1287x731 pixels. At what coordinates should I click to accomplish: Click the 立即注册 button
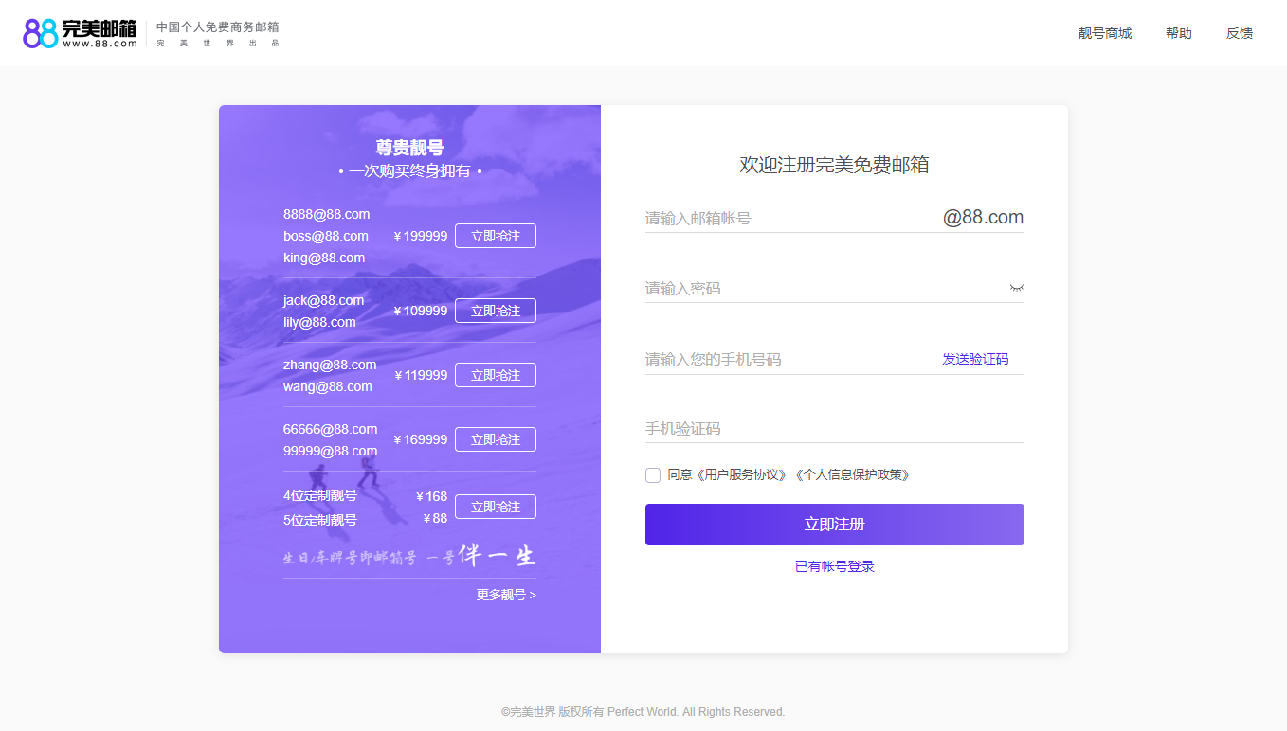pyautogui.click(x=835, y=525)
